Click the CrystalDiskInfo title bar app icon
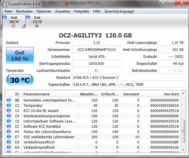 (5, 4)
